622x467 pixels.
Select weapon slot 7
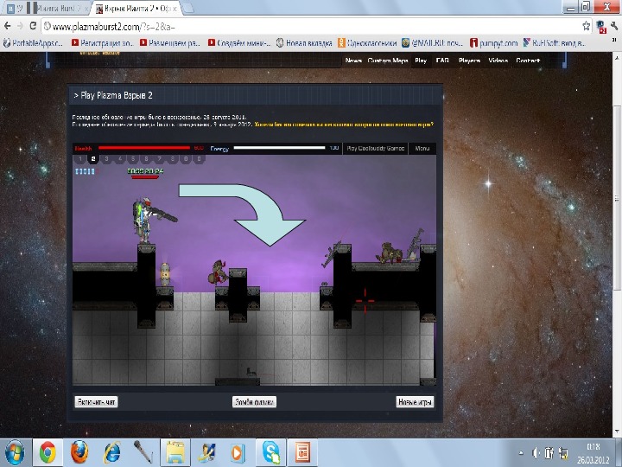pyautogui.click(x=160, y=159)
